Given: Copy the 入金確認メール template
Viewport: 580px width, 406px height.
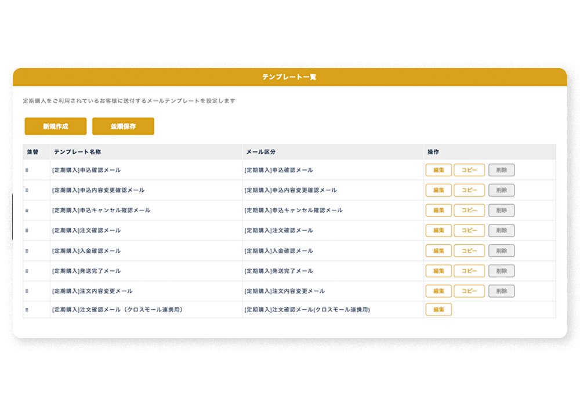Looking at the screenshot, I should click(469, 251).
